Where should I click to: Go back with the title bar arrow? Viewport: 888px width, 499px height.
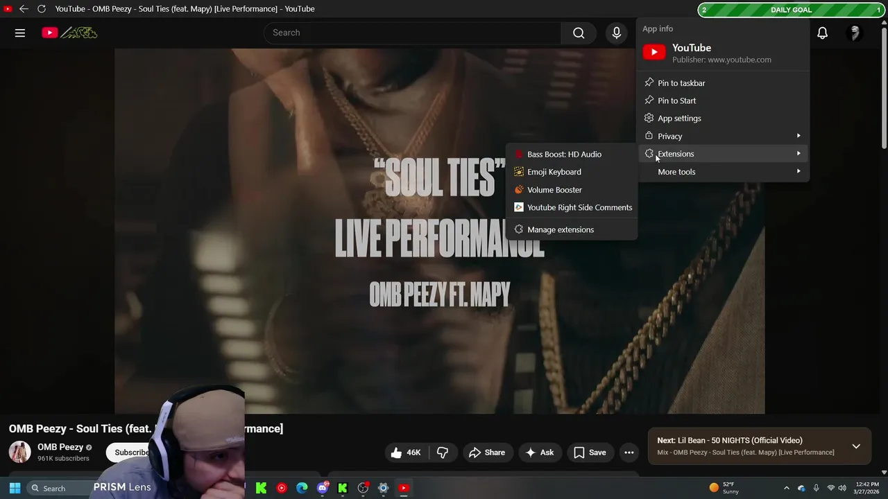pos(24,9)
